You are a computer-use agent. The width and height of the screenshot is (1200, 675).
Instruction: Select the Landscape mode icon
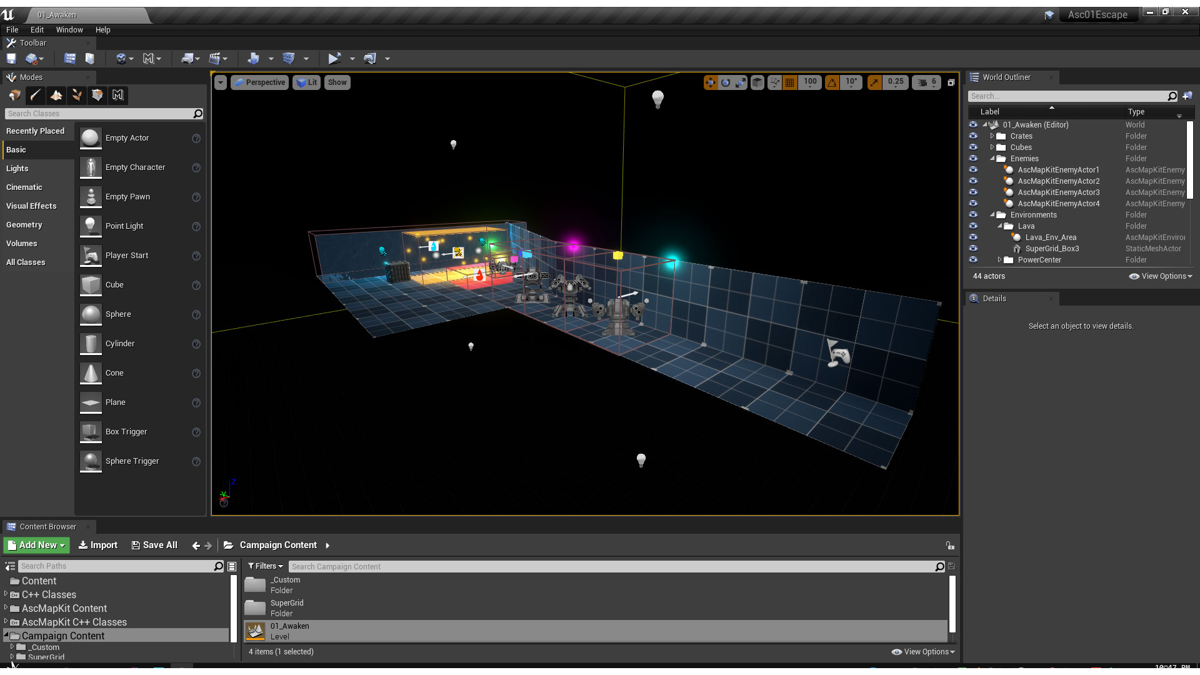56,95
